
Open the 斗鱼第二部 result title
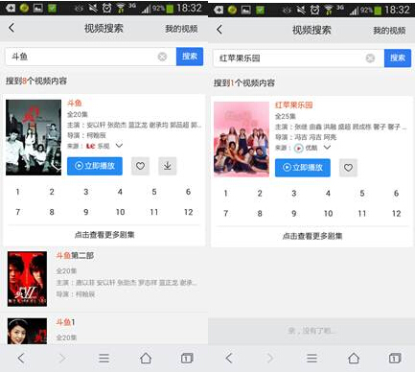pos(75,255)
